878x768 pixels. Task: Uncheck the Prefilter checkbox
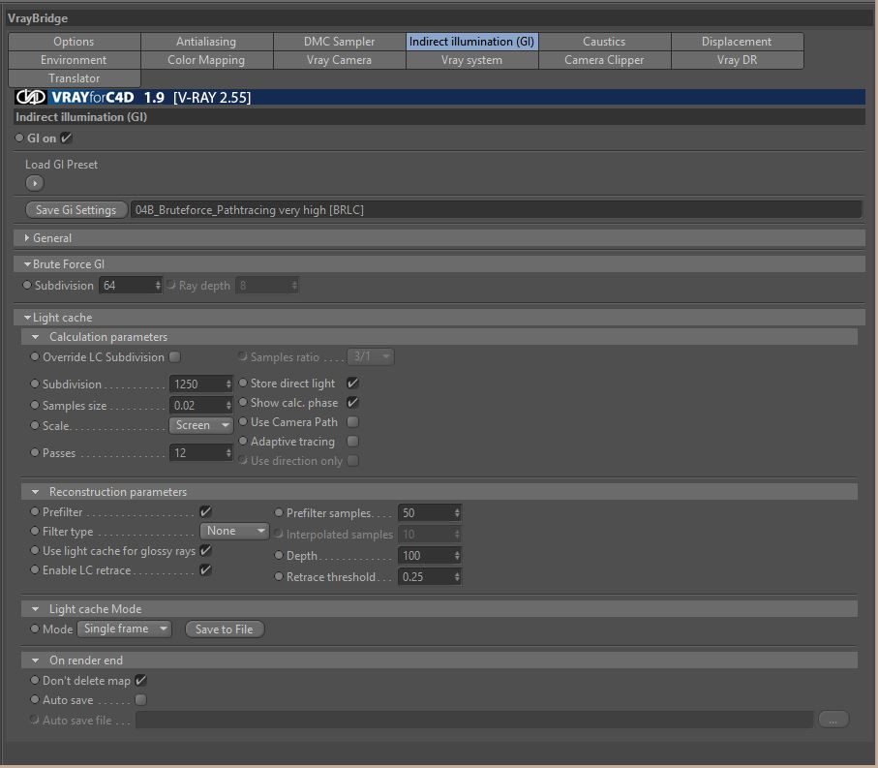[x=205, y=511]
